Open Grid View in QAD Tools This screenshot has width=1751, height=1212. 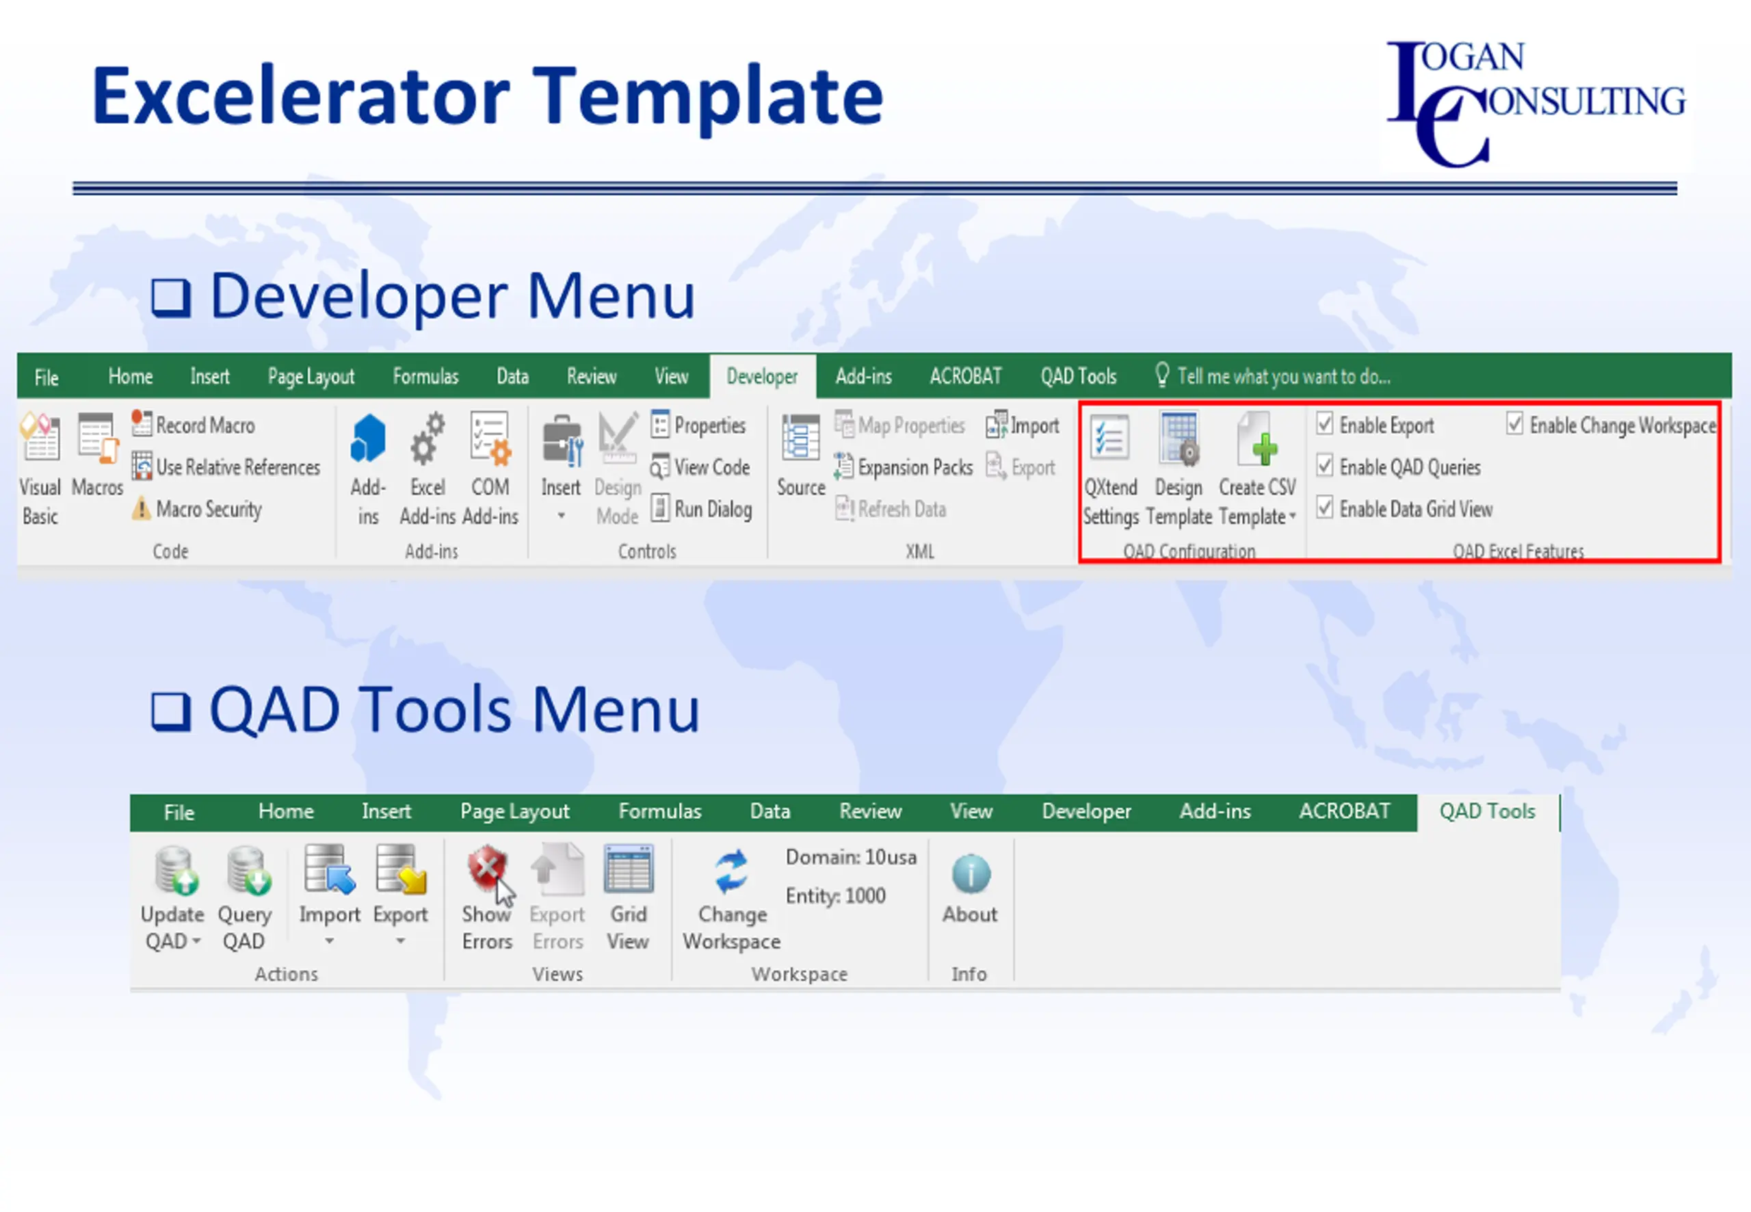tap(628, 898)
